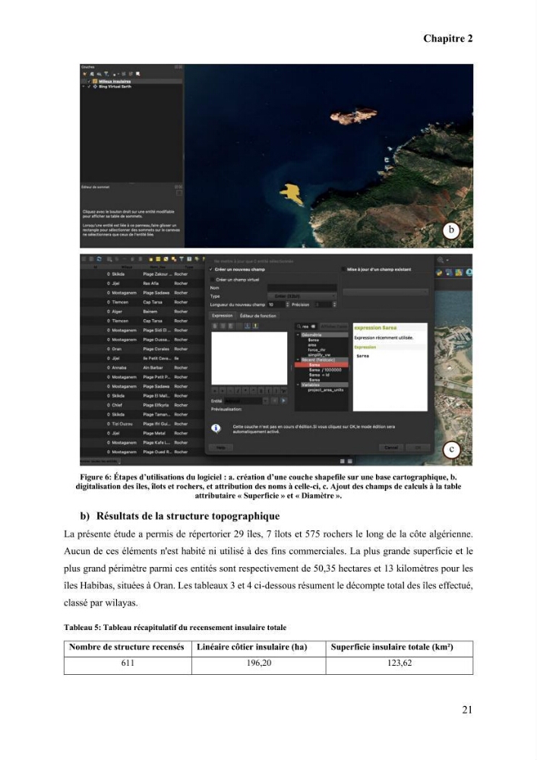537x760 pixels.
Task: Open the layer styling panel icon in Couches
Action: (x=85, y=74)
